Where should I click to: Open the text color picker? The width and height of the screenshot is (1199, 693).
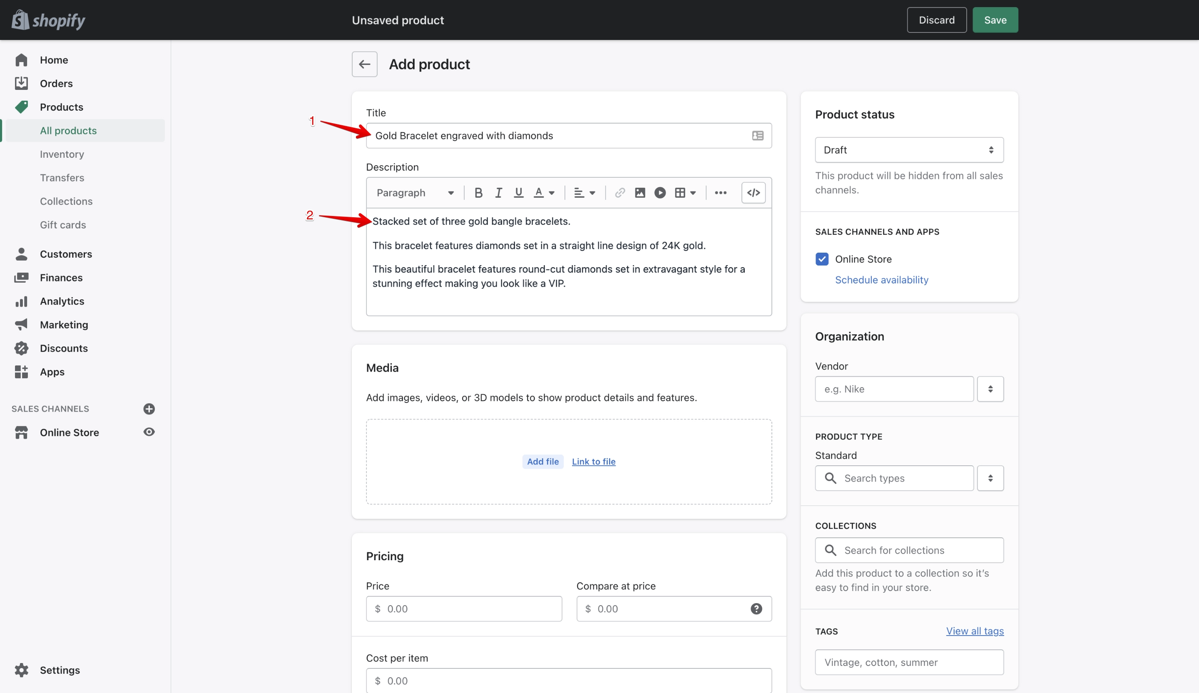(544, 193)
